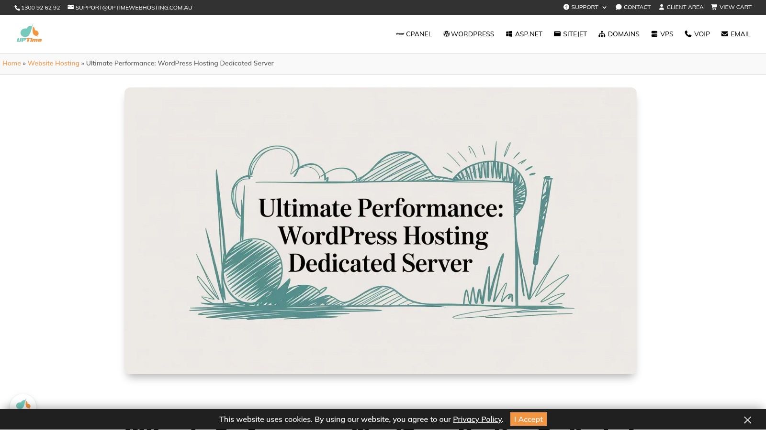Click the Sitejet window icon
This screenshot has height=430, width=766.
pyautogui.click(x=557, y=34)
